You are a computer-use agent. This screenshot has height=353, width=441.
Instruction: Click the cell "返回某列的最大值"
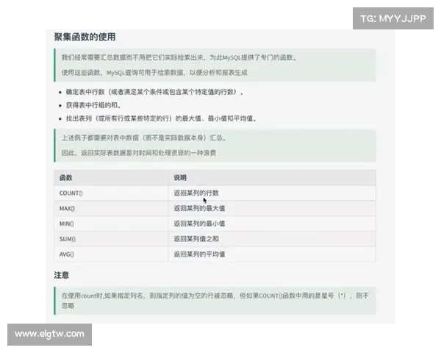272,208
